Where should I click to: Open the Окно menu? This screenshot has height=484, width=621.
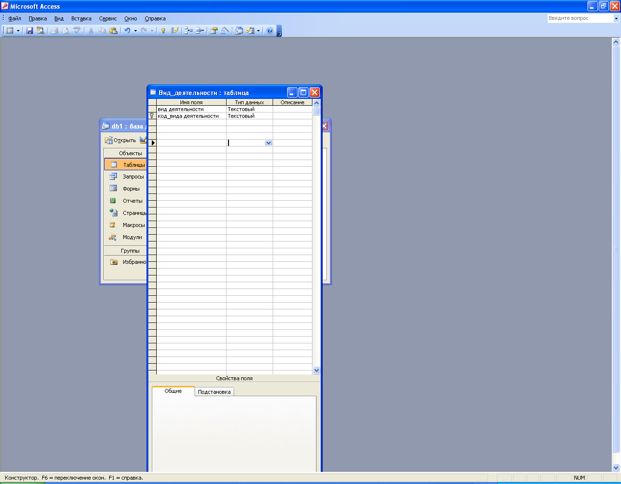tap(131, 18)
